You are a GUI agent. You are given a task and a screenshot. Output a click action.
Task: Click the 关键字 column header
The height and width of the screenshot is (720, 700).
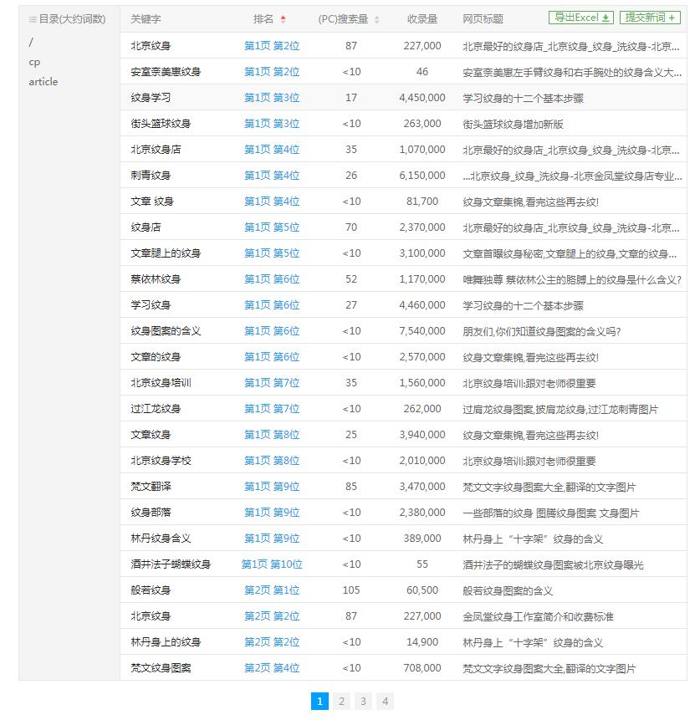[145, 18]
